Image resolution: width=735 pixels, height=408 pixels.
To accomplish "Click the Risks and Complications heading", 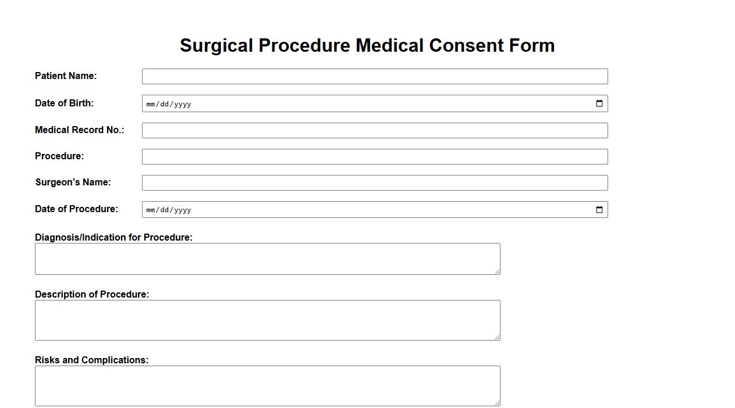I will click(91, 360).
